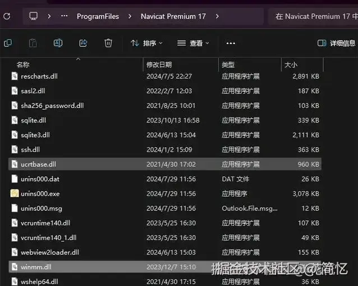Click the file icon of ucrtbase.dll

[15, 164]
